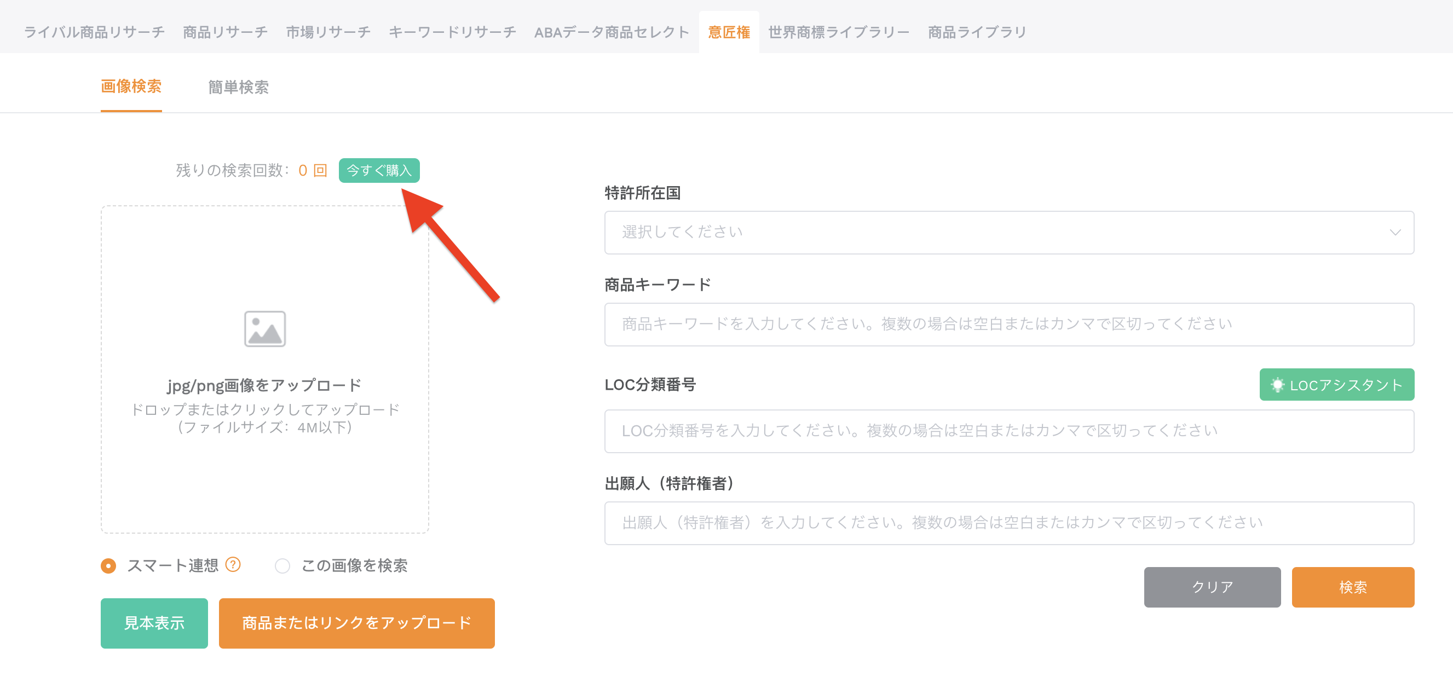This screenshot has width=1453, height=682.
Task: Select the この画像を検索 radio option
Action: pyautogui.click(x=282, y=565)
